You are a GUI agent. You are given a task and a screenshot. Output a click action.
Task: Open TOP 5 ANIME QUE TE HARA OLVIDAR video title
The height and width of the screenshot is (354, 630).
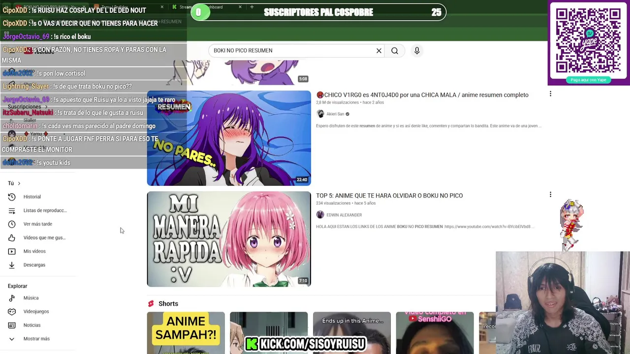click(x=389, y=196)
